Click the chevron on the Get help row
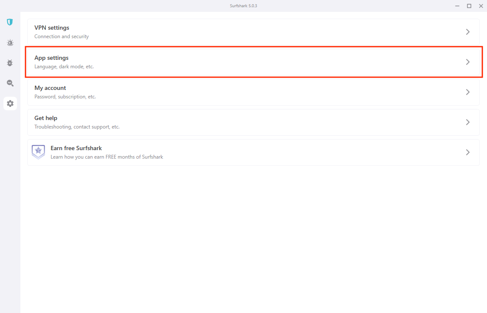The width and height of the screenshot is (487, 313). [467, 122]
